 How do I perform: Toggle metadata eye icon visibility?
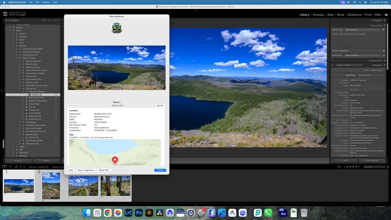332,65
